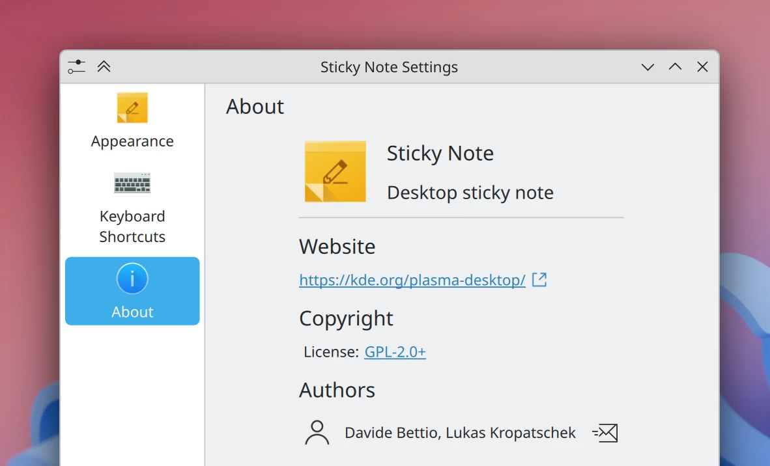View the GPL-2.0+ license details

click(x=395, y=351)
